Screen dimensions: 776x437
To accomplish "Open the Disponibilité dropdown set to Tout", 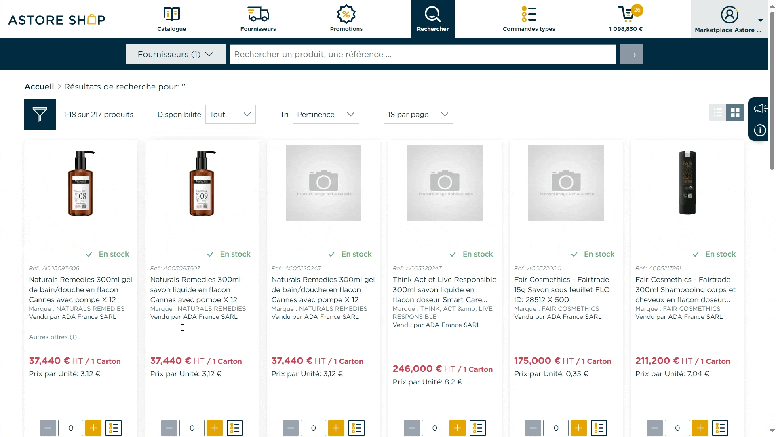I will 230,115.
